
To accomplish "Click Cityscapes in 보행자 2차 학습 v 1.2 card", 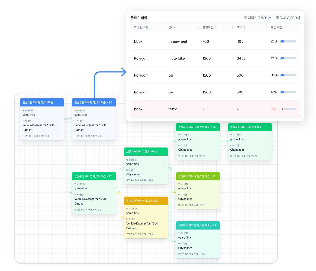I will pos(185,248).
